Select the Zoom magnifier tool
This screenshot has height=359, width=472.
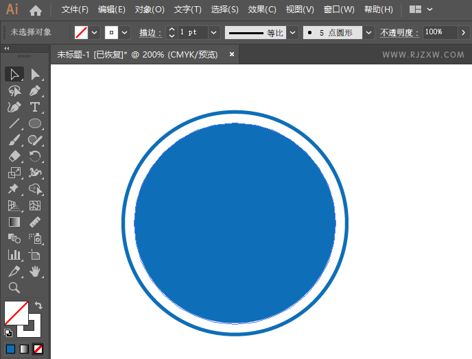pos(14,288)
